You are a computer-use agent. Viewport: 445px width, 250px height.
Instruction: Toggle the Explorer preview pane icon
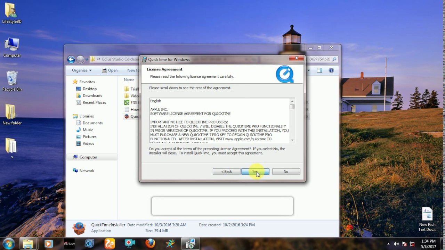point(319,70)
